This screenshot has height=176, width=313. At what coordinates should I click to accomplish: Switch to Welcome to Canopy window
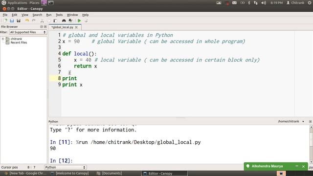point(69,173)
